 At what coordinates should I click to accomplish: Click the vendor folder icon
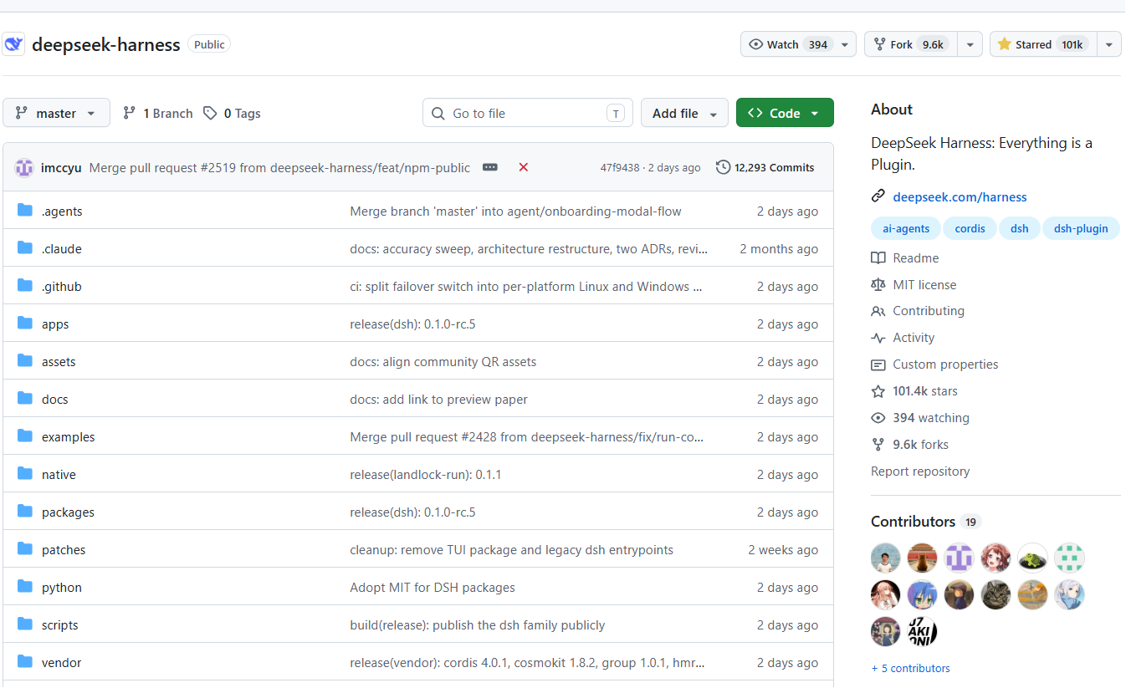[25, 662]
